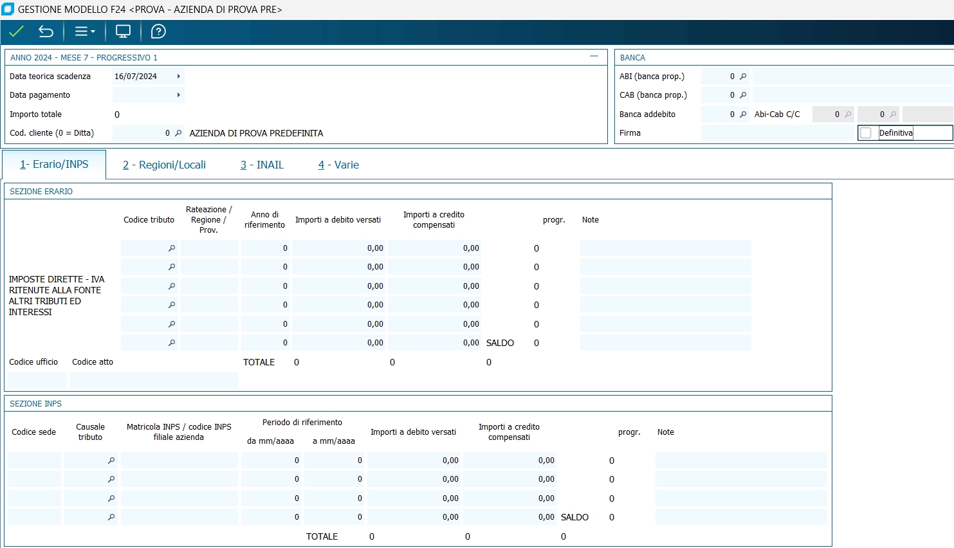Open the help question mark icon
The image size is (954, 548).
158,32
